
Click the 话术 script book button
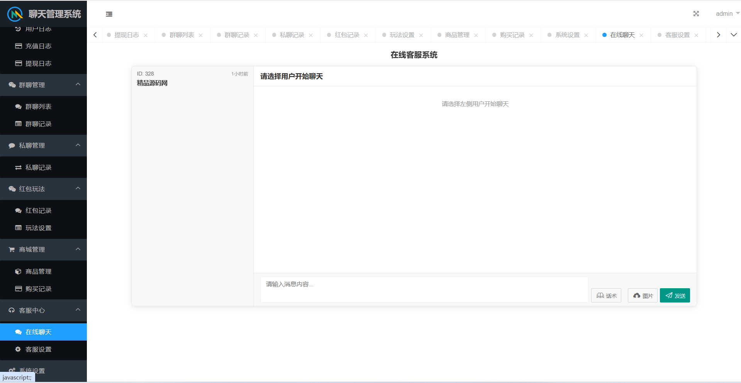pos(606,296)
